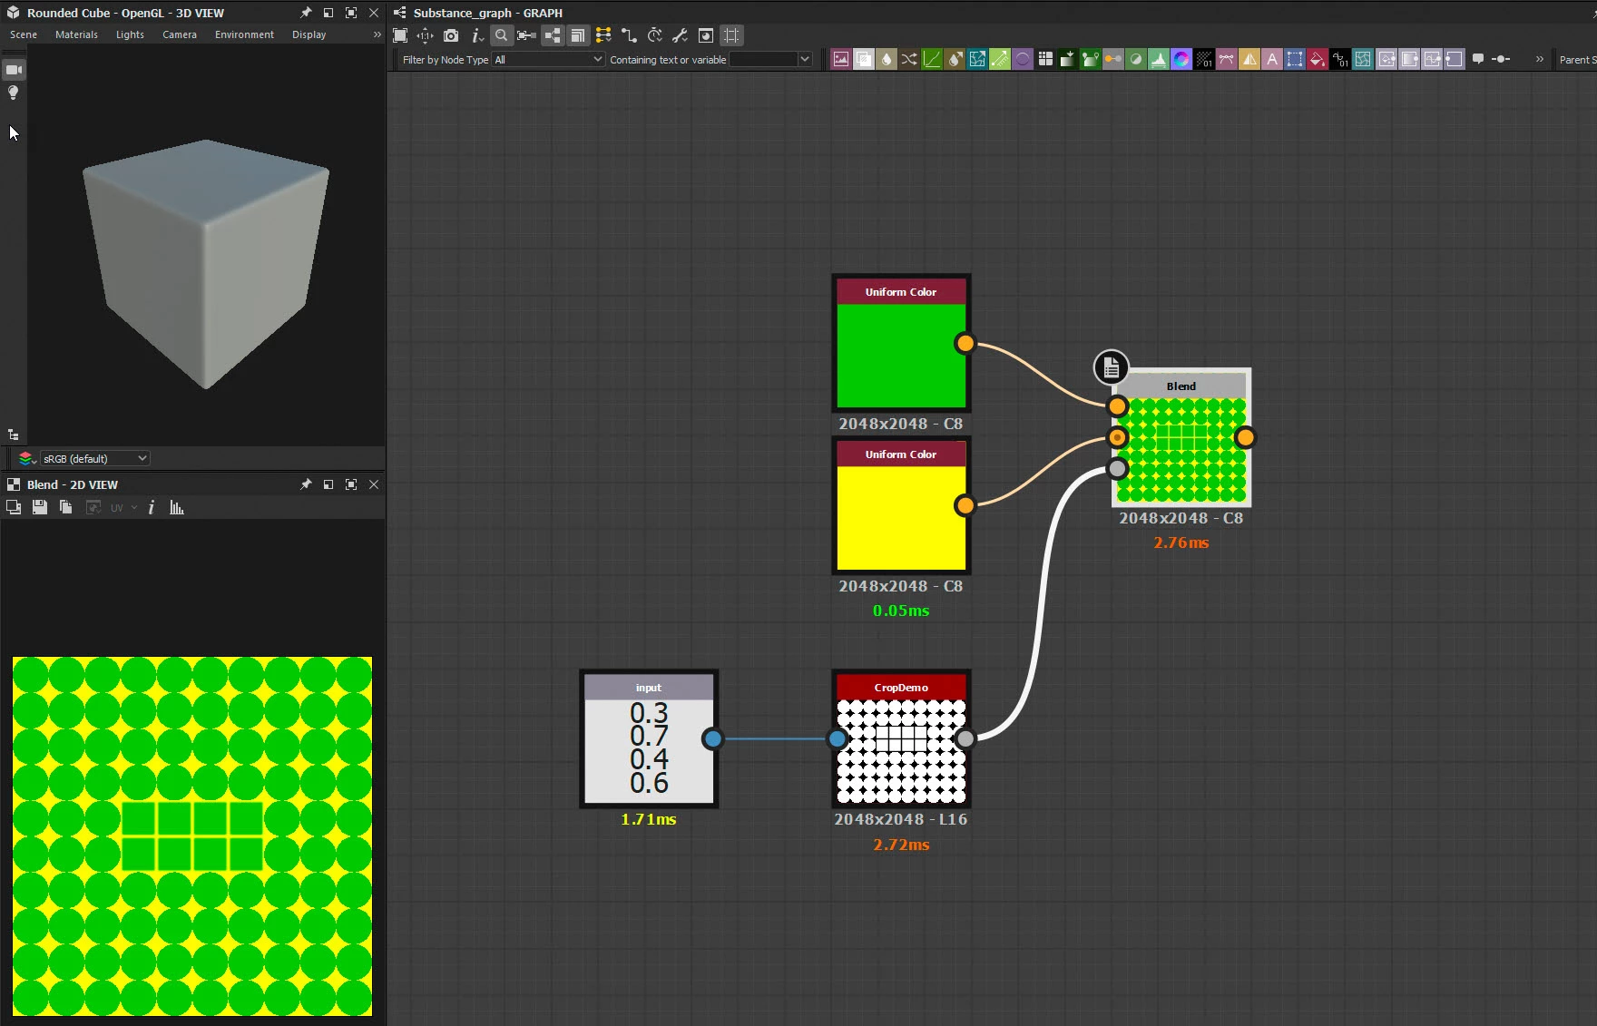Expand the 3D View menu overflow chevron
The image size is (1597, 1026).
click(x=377, y=34)
